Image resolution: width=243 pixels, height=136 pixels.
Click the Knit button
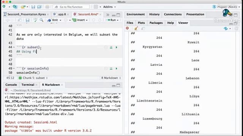point(53,20)
